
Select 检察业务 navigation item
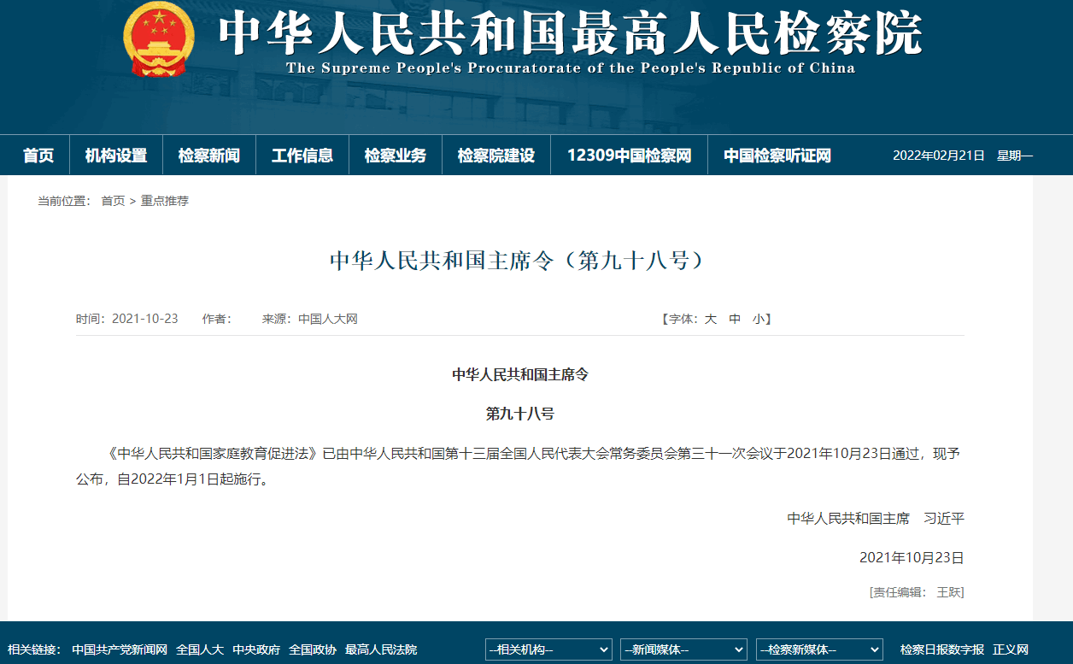click(396, 156)
